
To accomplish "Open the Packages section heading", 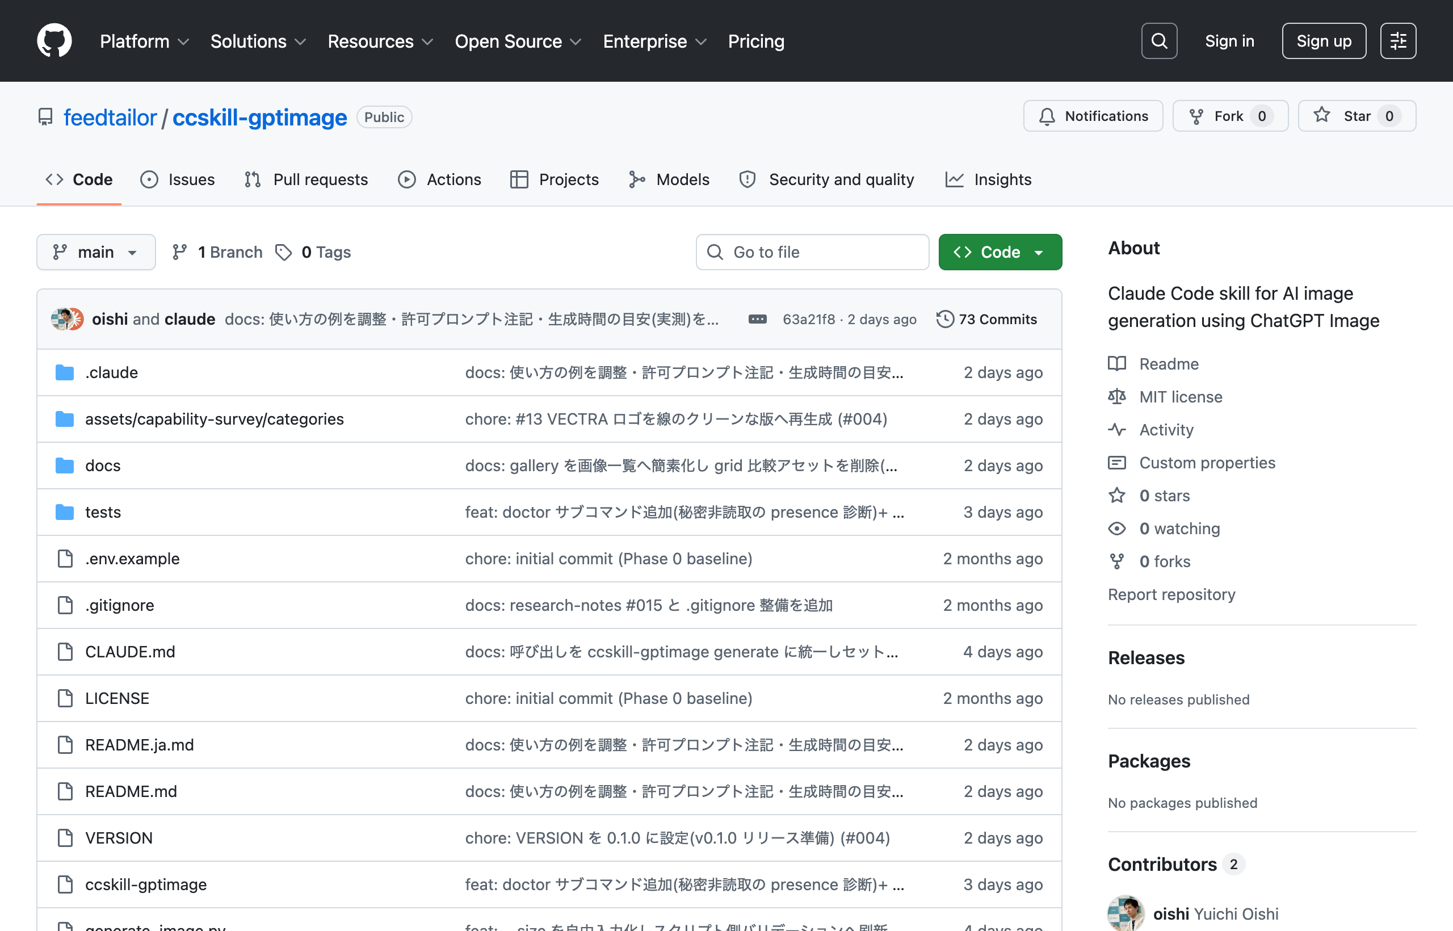I will [x=1149, y=761].
